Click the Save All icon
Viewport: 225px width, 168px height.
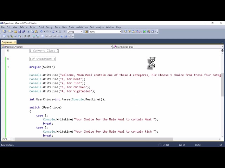[x=24, y=31]
